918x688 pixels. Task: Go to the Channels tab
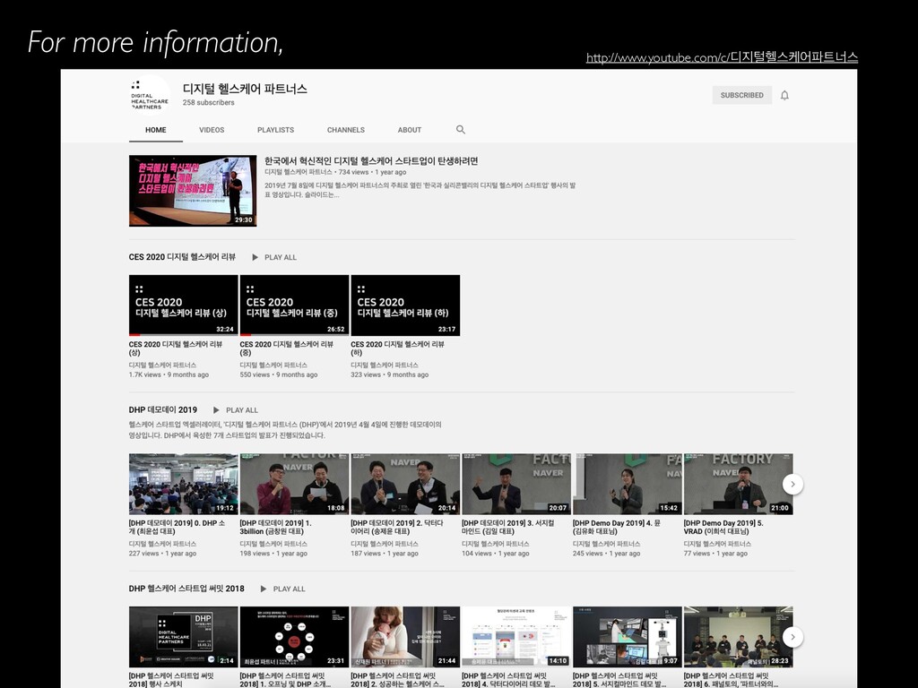[x=345, y=130]
